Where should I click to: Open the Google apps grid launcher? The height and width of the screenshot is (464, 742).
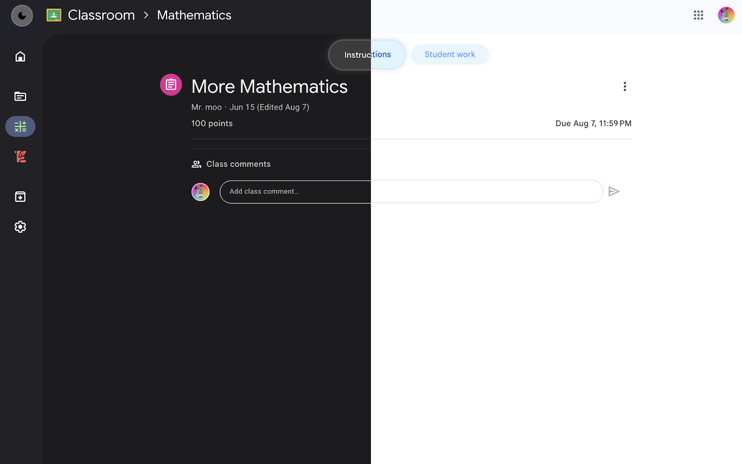(x=698, y=15)
